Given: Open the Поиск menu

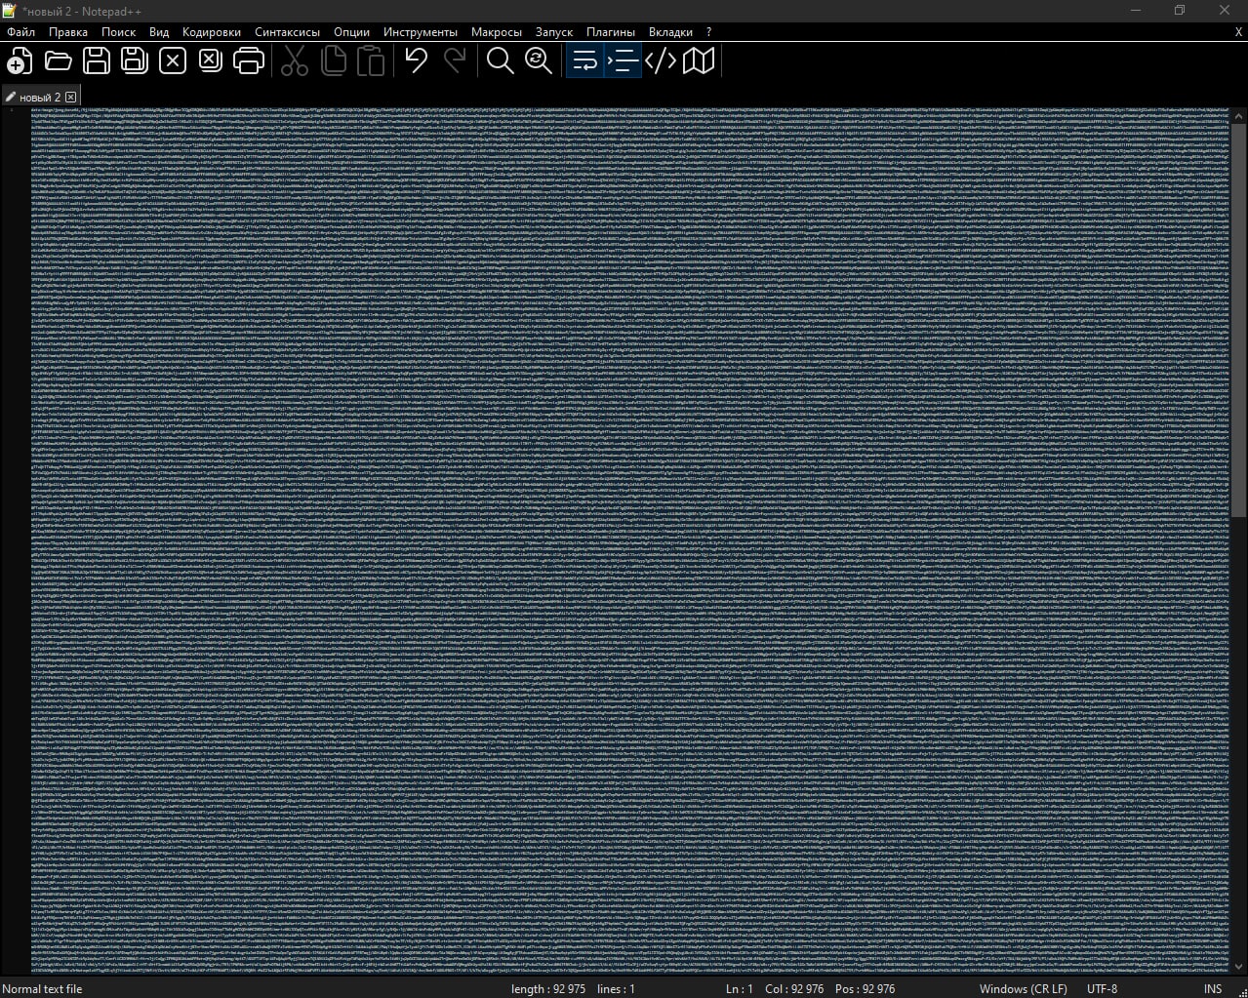Looking at the screenshot, I should coord(119,31).
